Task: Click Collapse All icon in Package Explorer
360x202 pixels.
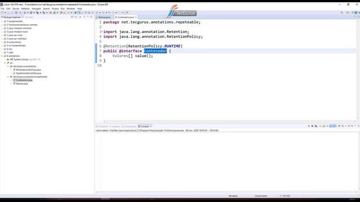Action: [72, 17]
